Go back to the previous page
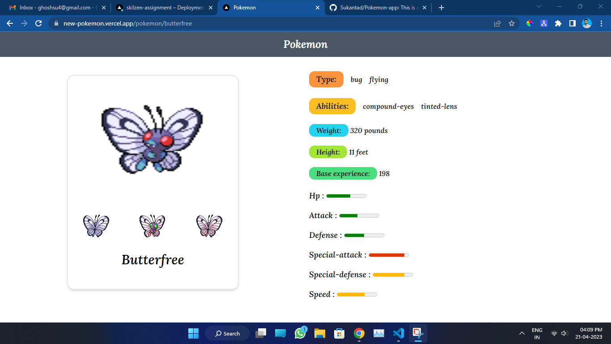The height and width of the screenshot is (344, 611). (10, 23)
